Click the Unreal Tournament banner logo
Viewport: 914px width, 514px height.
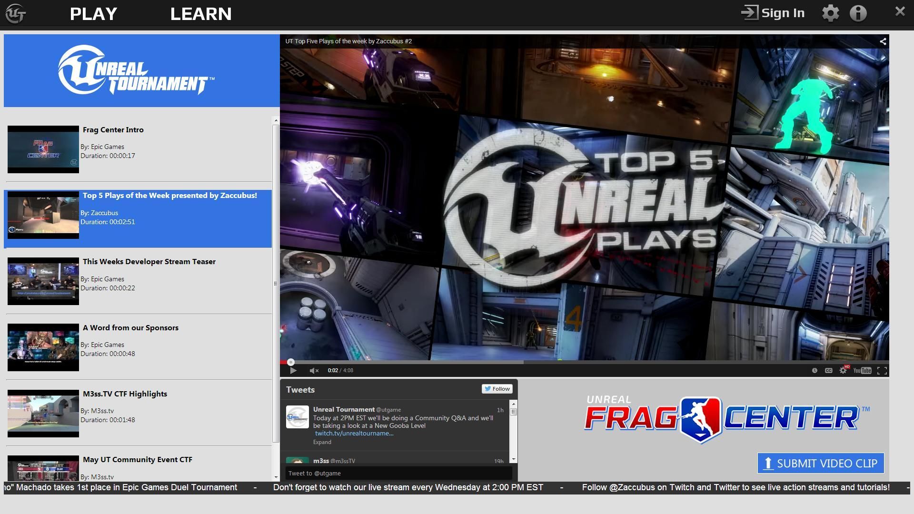(x=136, y=70)
